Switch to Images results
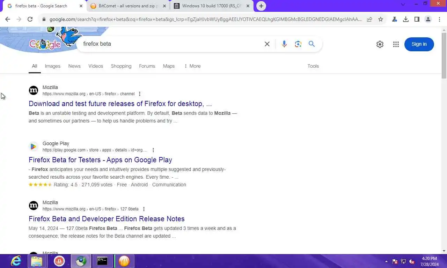Viewport: 447px width, 268px height. tap(52, 66)
